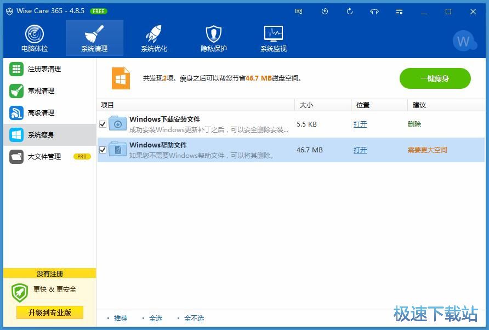Screen dimensions: 489x330
Task: Open the 电脑体检 PC checkup tab
Action: coord(35,38)
